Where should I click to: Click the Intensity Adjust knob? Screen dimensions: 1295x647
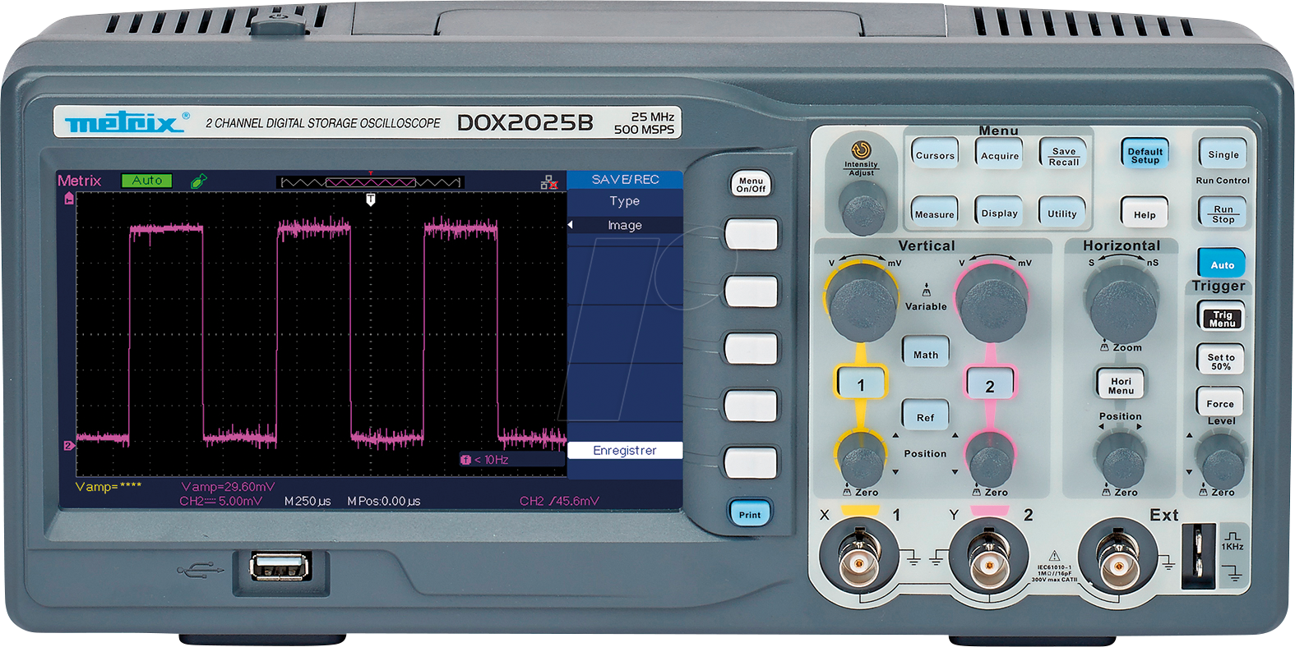point(863,206)
